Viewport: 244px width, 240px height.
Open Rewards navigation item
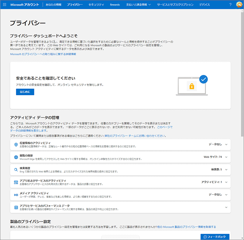[115, 5]
